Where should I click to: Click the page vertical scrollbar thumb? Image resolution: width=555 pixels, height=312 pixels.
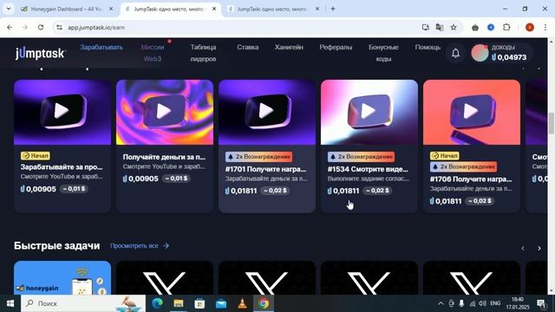coord(552,123)
